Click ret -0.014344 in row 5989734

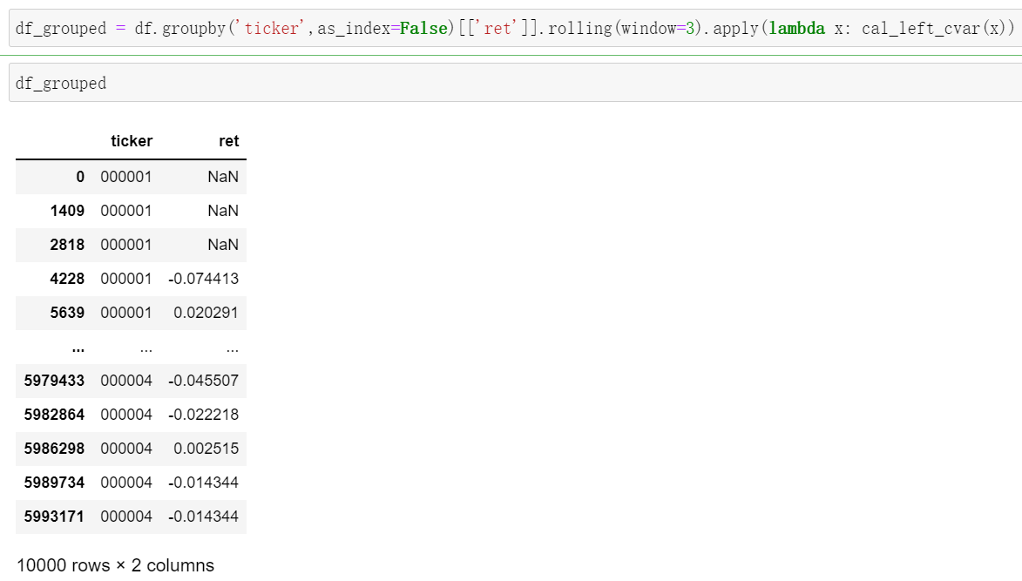pos(203,482)
